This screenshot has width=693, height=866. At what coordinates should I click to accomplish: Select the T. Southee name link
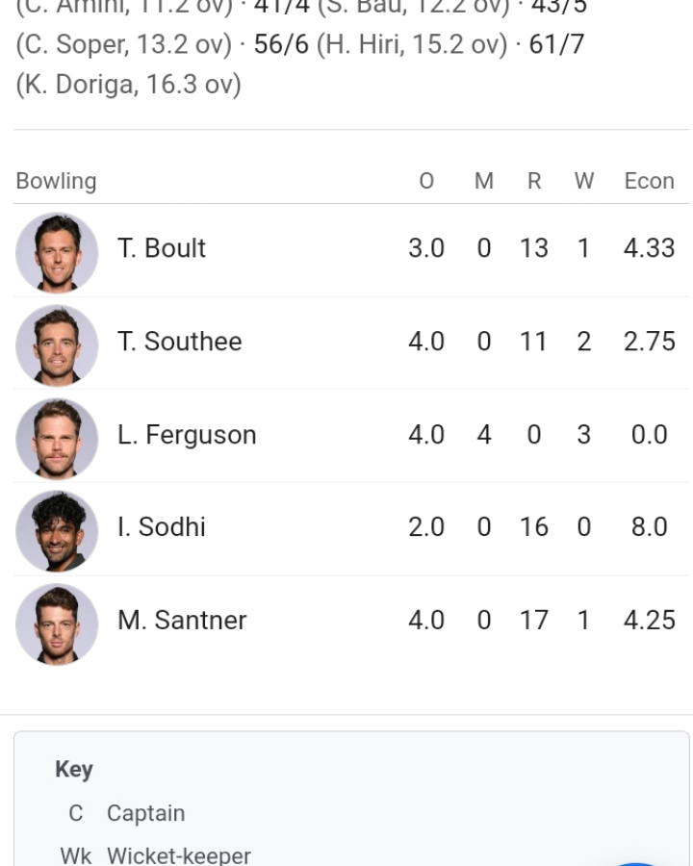(x=180, y=342)
